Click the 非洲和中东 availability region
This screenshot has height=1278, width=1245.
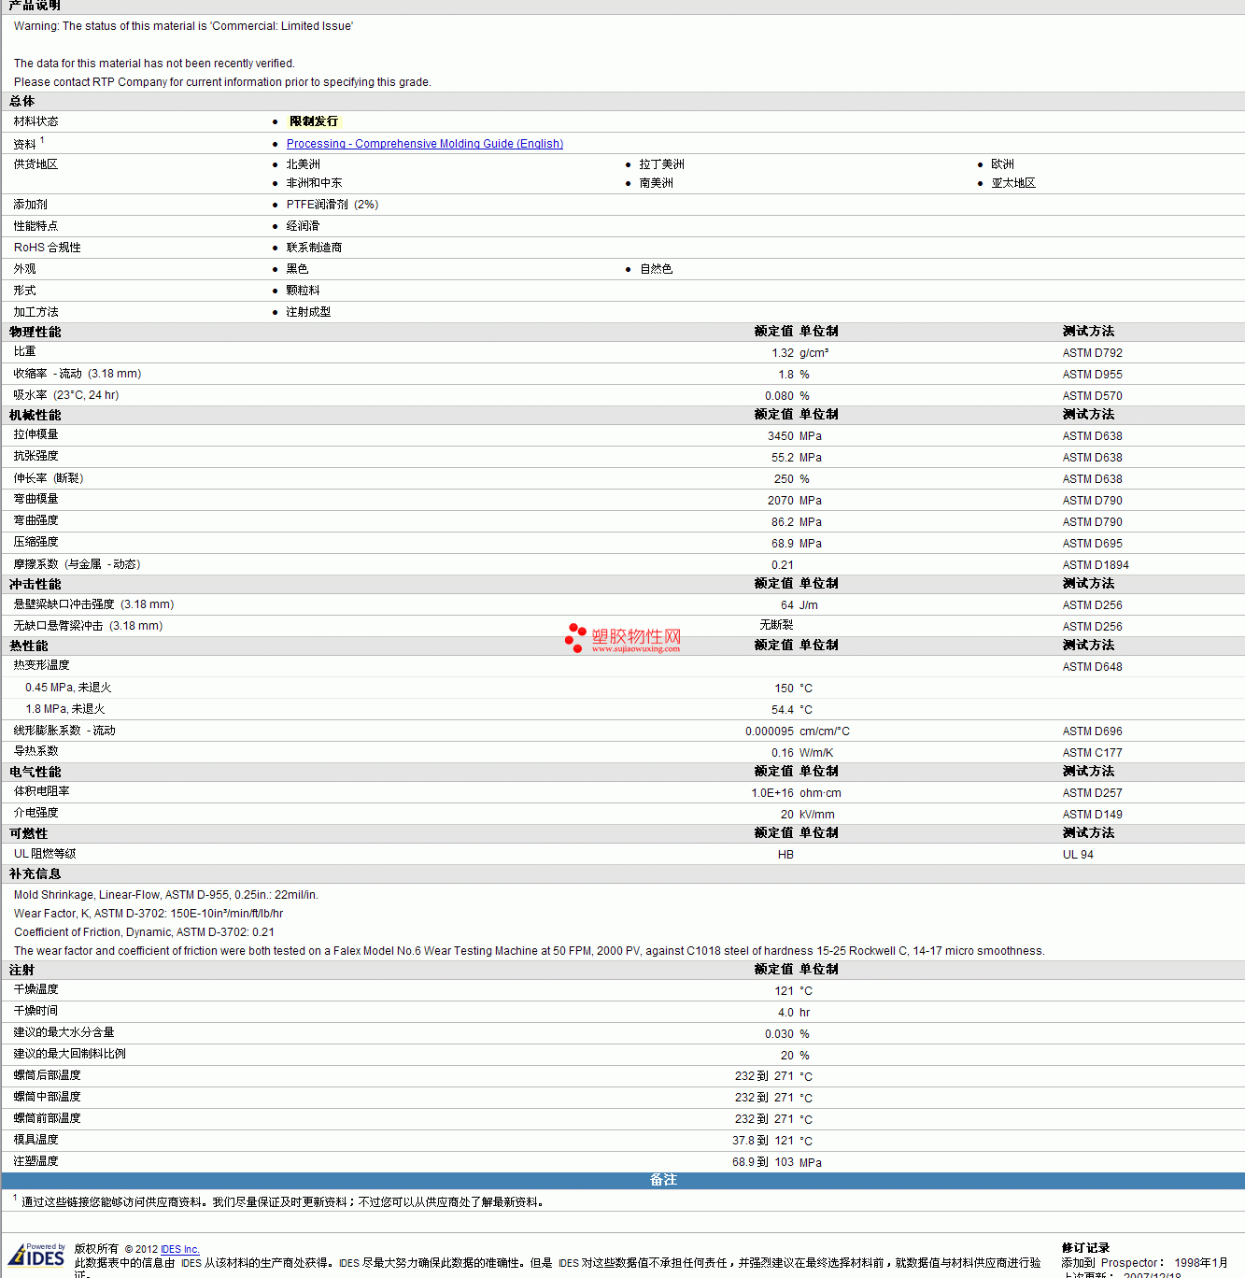click(x=314, y=183)
